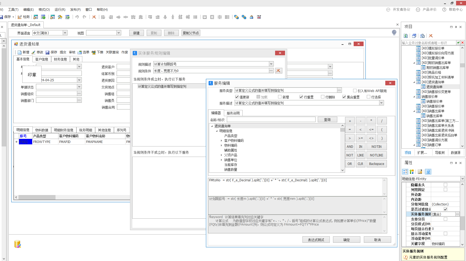Enable the 行删除 checkbox
This screenshot has width=466, height=261.
(323, 97)
